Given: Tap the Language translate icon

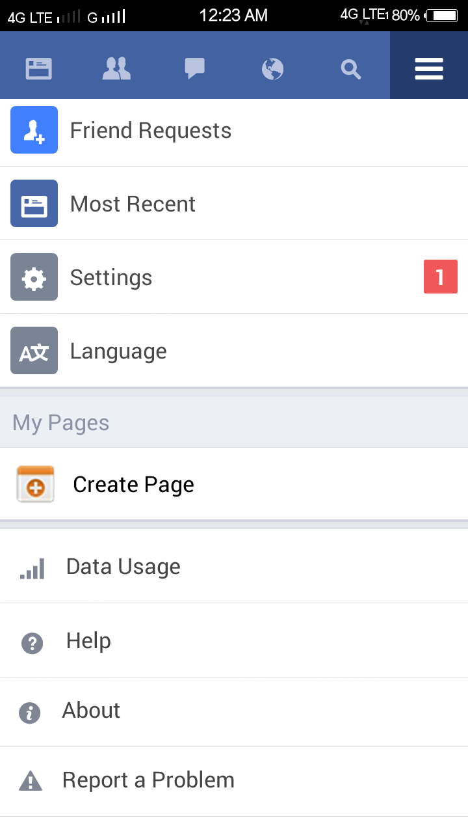Looking at the screenshot, I should pos(34,351).
